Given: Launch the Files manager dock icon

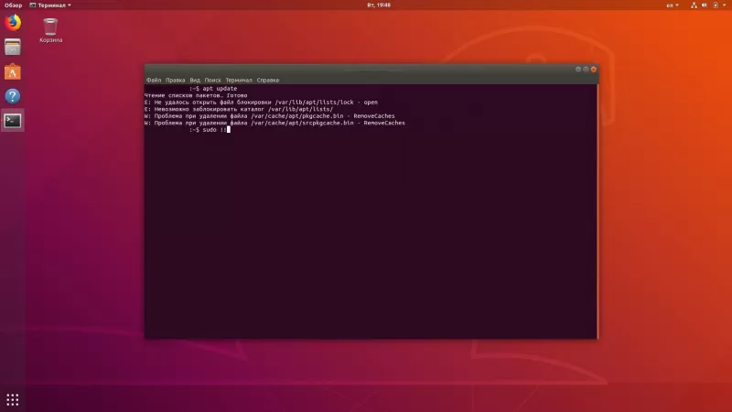Looking at the screenshot, I should point(13,48).
